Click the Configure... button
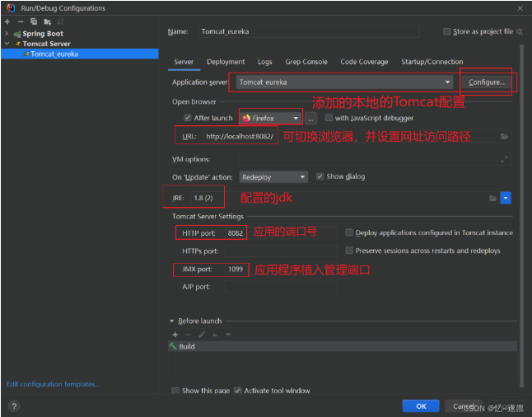 486,82
